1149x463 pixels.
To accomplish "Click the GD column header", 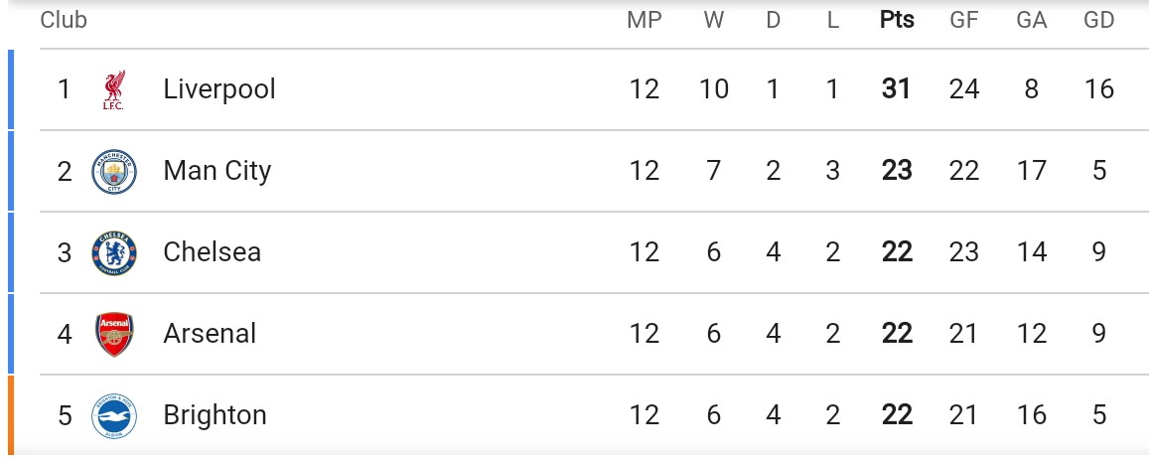I will click(1098, 20).
